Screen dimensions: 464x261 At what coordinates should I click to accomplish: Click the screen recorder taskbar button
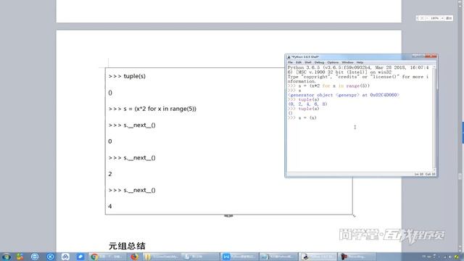point(357,257)
